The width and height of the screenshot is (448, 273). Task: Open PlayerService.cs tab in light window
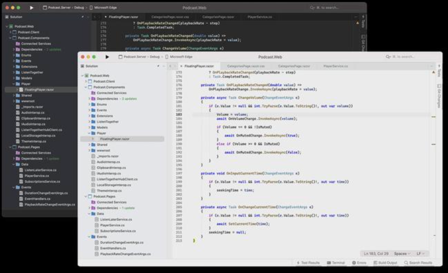click(x=335, y=66)
